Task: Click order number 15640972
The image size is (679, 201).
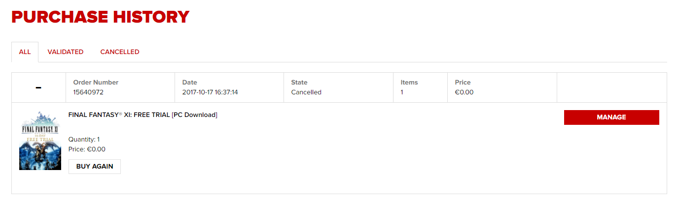Action: (88, 92)
